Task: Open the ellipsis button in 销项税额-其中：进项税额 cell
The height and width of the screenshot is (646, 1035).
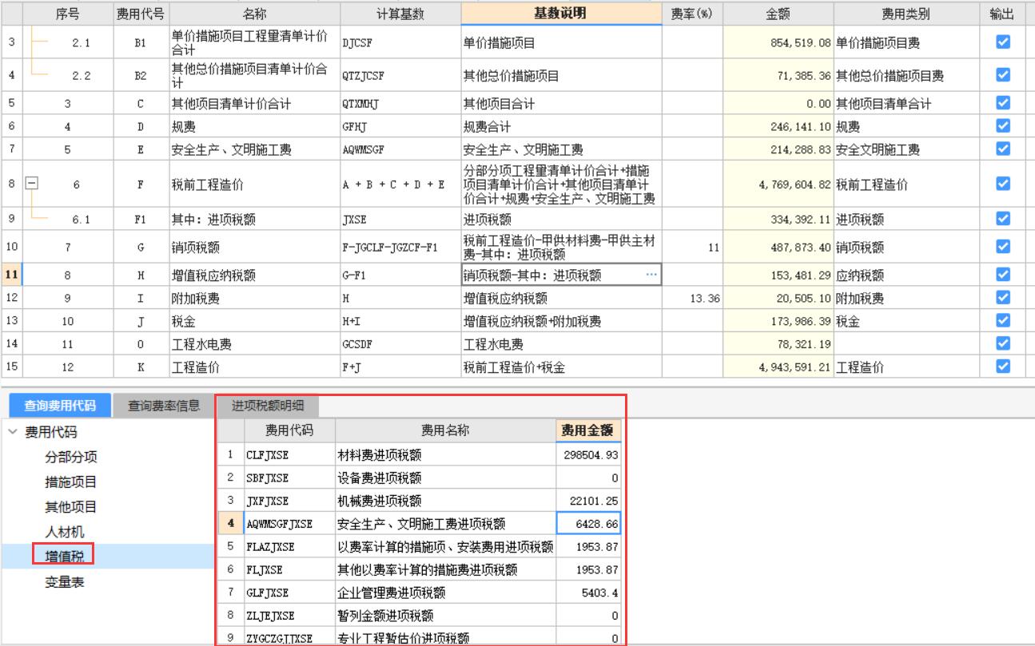Action: click(651, 275)
